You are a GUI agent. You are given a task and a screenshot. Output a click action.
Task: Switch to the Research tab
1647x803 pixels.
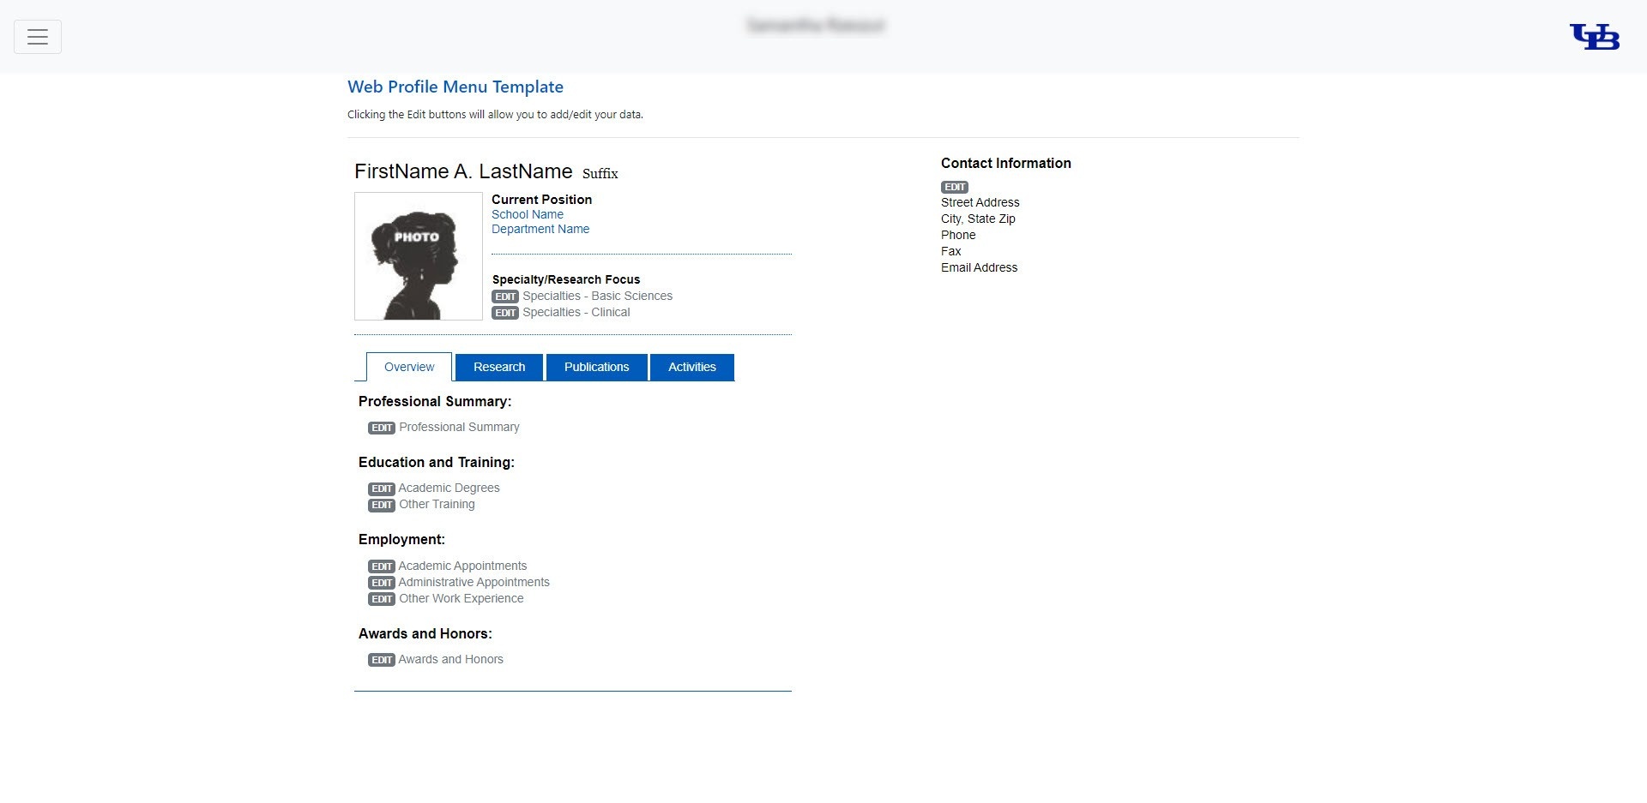[x=499, y=367]
